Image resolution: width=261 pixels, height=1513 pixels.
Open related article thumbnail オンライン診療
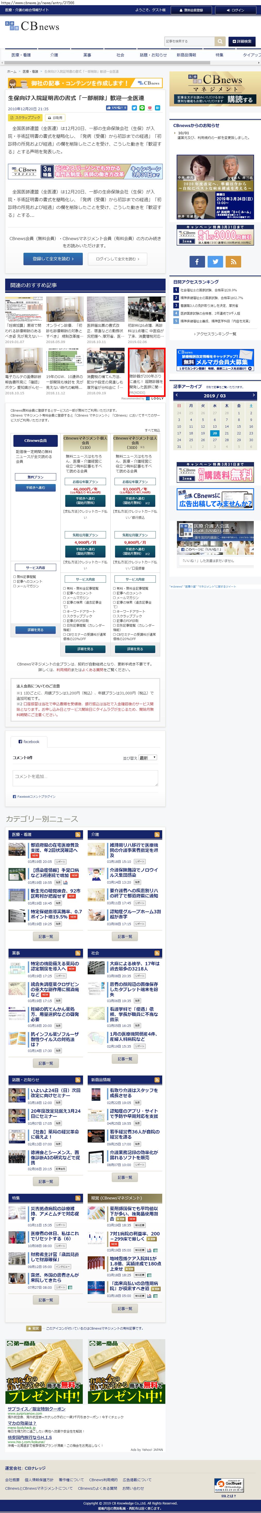click(x=65, y=309)
